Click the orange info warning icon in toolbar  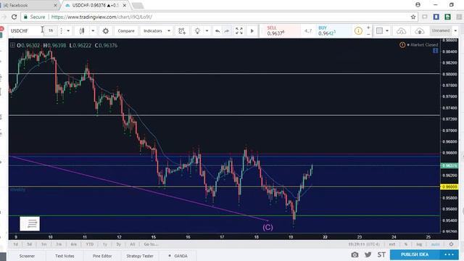coord(358,30)
